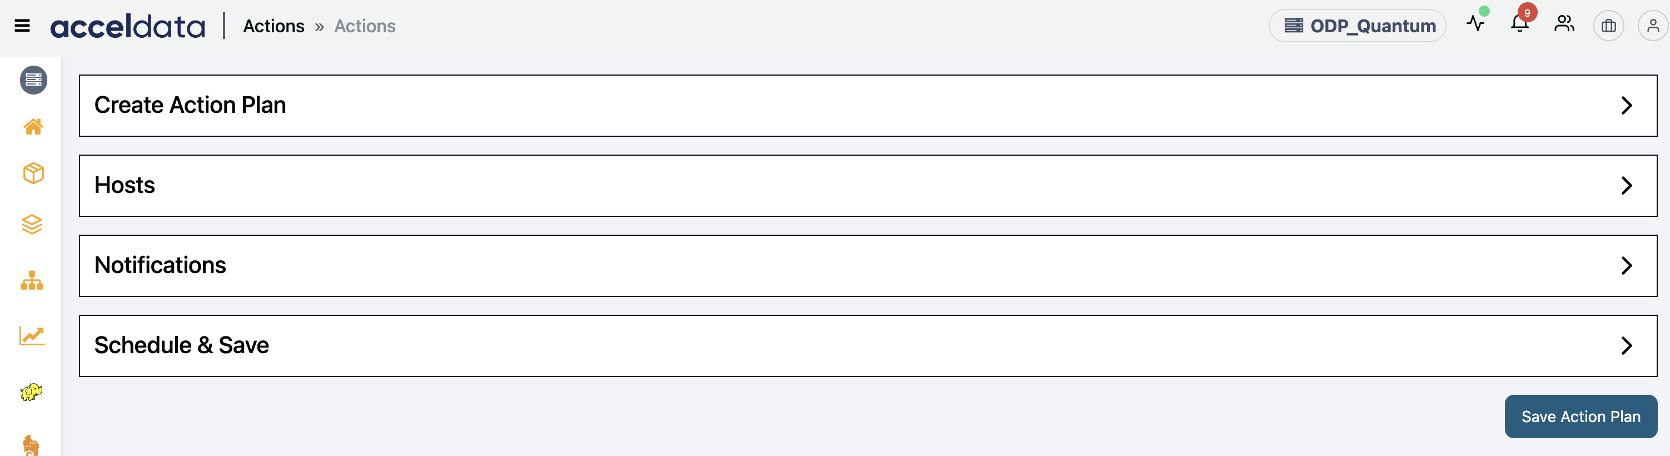The height and width of the screenshot is (456, 1670).
Task: Select the stacked layers sidebar icon
Action: click(x=32, y=225)
